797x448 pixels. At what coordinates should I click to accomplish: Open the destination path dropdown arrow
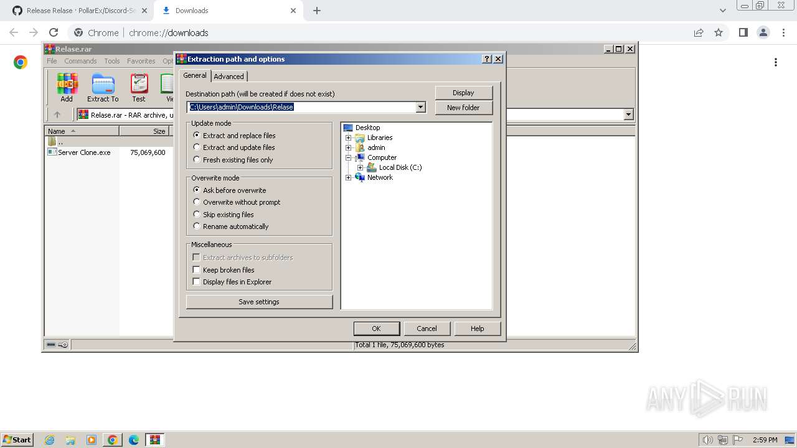point(421,107)
